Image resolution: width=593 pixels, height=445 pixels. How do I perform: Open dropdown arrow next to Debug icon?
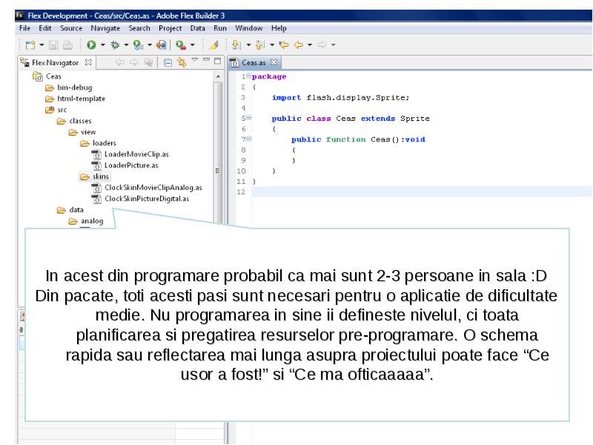pyautogui.click(x=126, y=45)
